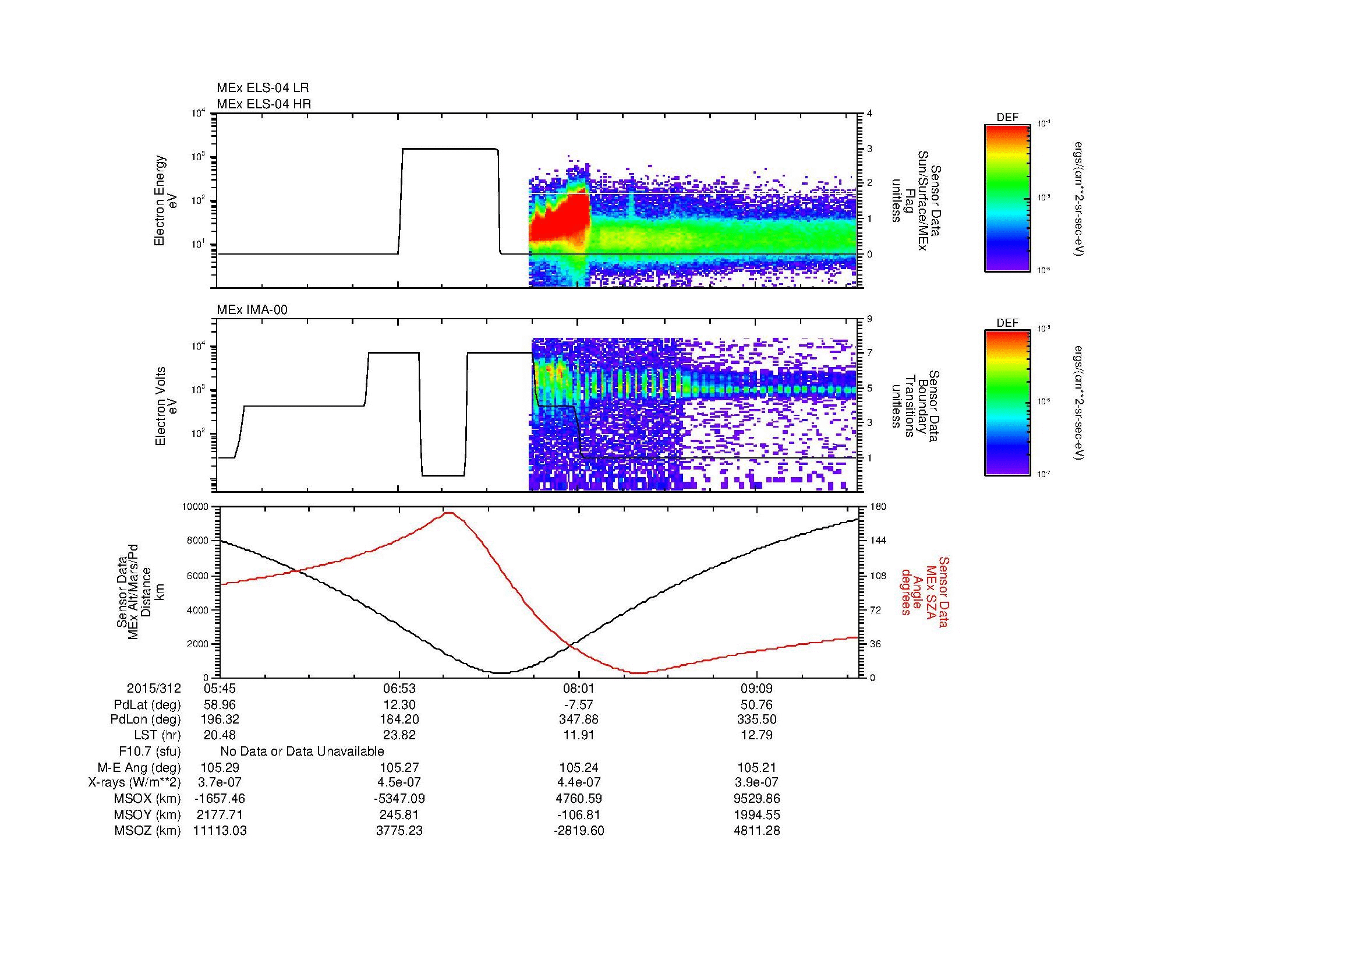This screenshot has width=1362, height=963.
Task: Click the 'PdLon (deg)' row label
Action: (146, 719)
